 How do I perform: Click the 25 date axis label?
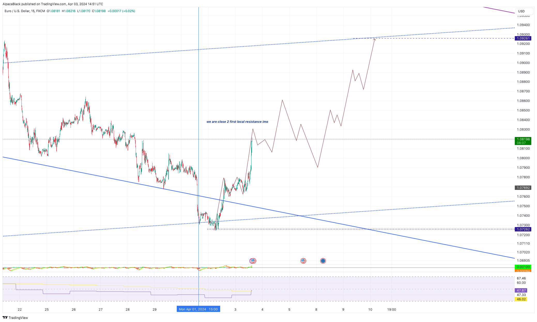[x=47, y=309]
